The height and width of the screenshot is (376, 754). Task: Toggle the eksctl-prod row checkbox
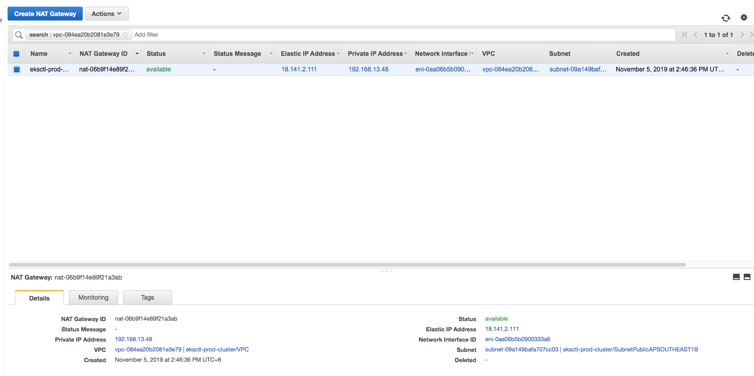(x=17, y=69)
